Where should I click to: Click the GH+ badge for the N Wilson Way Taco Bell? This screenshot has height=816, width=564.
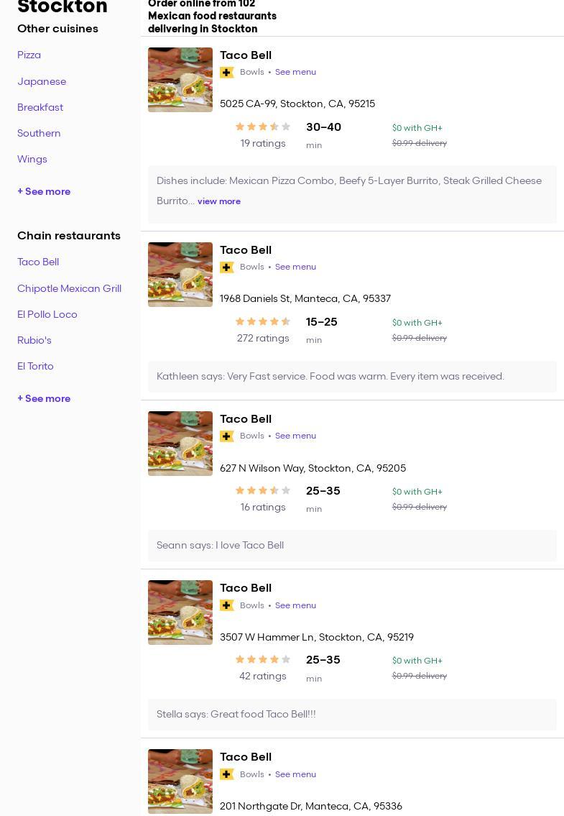click(227, 436)
